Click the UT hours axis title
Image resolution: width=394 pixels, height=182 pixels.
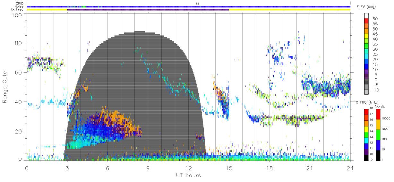click(x=188, y=175)
